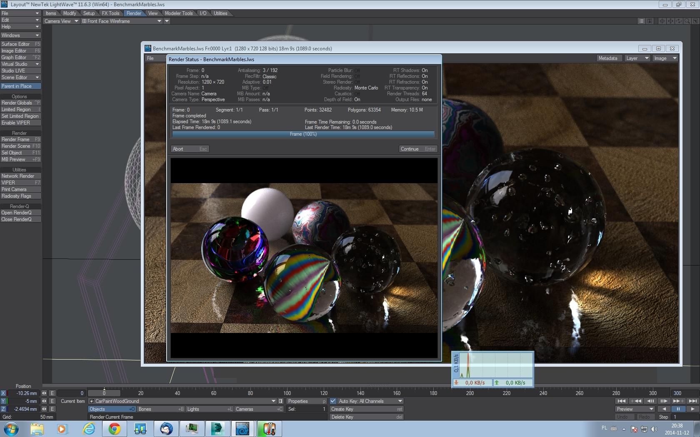Toggle the X axis channel button
700x437 pixels.
click(x=3, y=393)
